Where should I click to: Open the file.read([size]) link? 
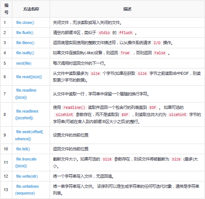point(29,77)
